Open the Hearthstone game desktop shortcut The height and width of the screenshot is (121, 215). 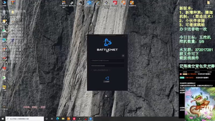(x=98, y=3)
